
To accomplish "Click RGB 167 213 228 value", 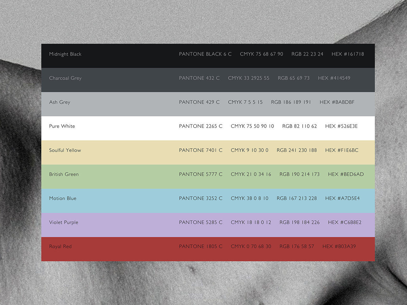I will 297,198.
